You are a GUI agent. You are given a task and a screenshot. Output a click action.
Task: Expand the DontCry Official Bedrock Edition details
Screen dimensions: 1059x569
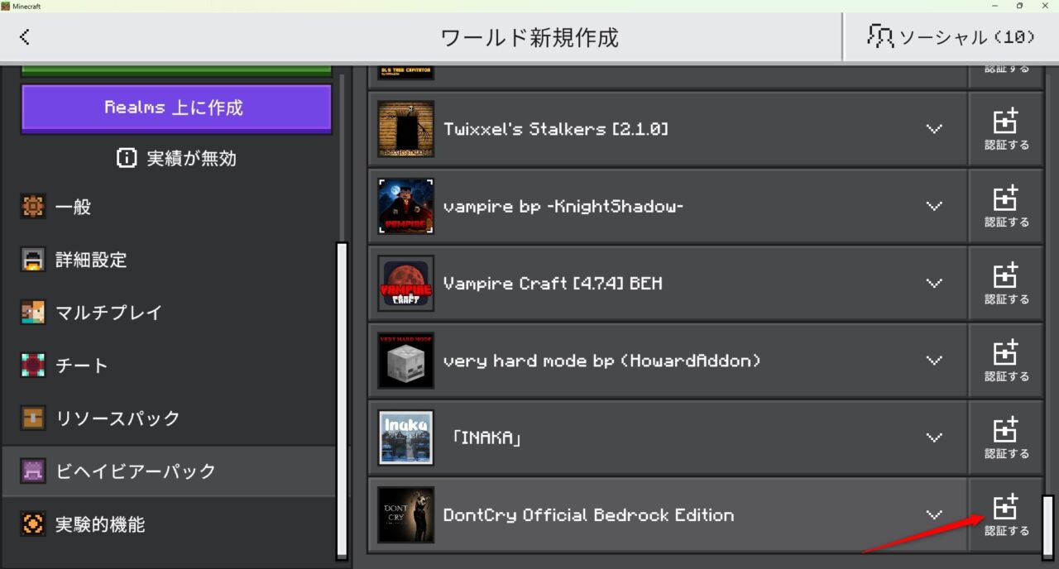click(x=934, y=514)
